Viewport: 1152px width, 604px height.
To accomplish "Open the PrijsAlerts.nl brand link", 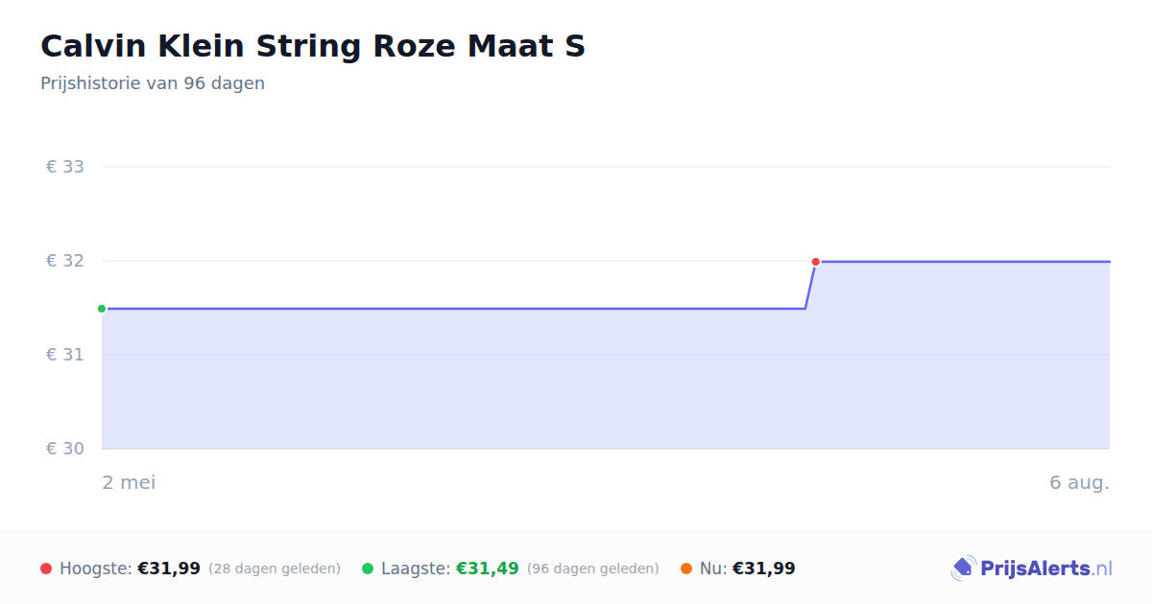I will 1032,569.
